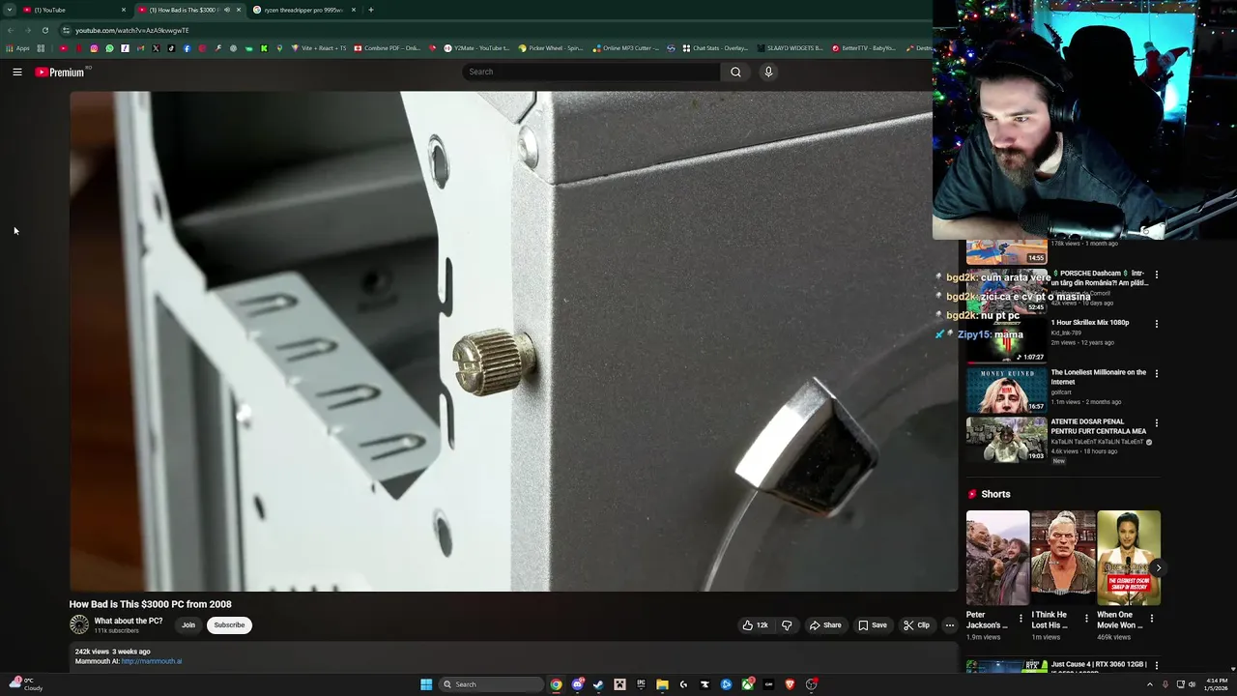Screen dimensions: 1237x696
Task: Open the Combine PDF bookmark
Action: tap(388, 48)
